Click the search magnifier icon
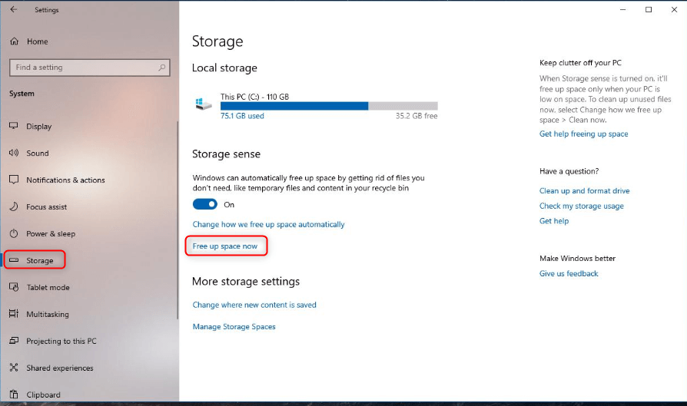Image resolution: width=687 pixels, height=406 pixels. [162, 68]
